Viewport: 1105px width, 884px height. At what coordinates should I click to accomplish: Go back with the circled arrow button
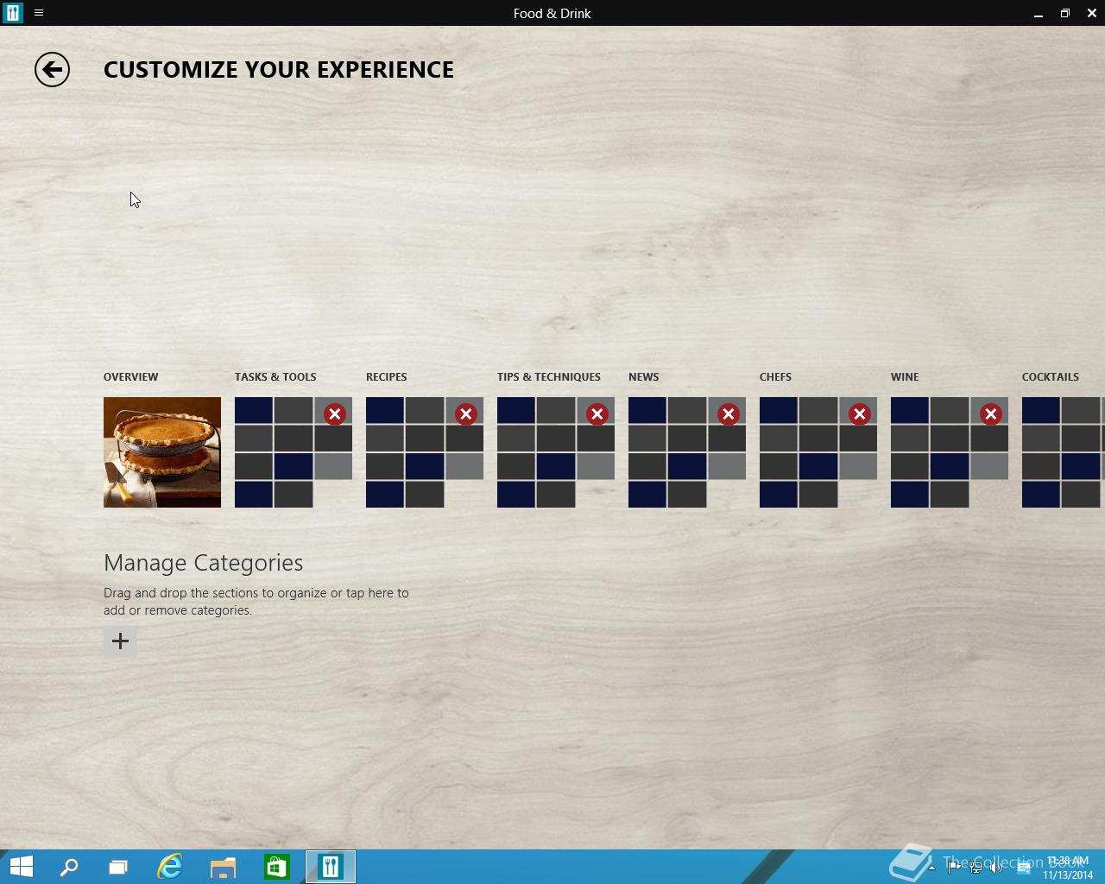pyautogui.click(x=52, y=70)
